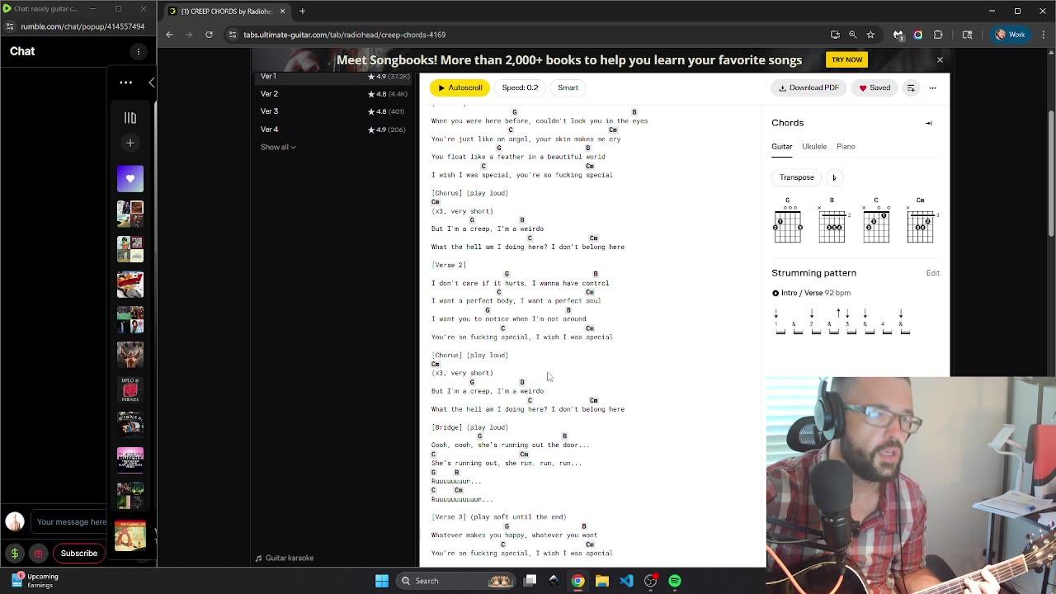Switch to the Guitar chords tab
Viewport: 1056px width, 594px height.
(781, 147)
